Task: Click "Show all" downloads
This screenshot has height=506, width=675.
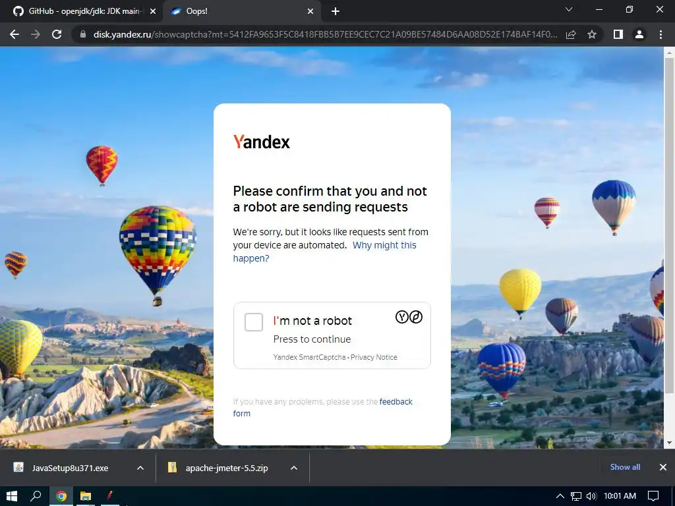Action: click(x=625, y=467)
